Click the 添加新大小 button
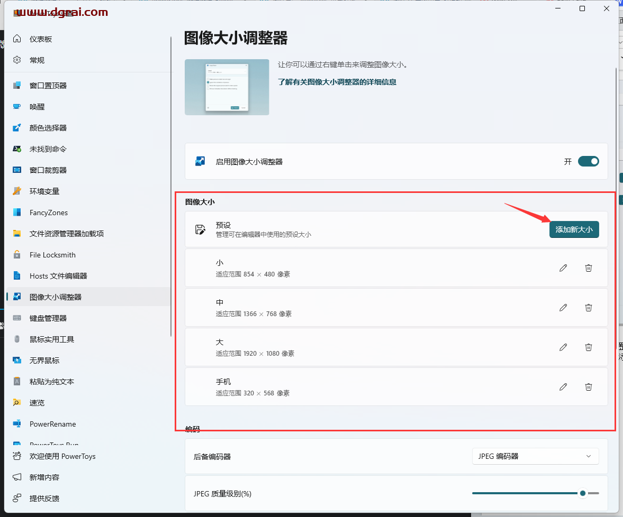623x517 pixels. 574,229
